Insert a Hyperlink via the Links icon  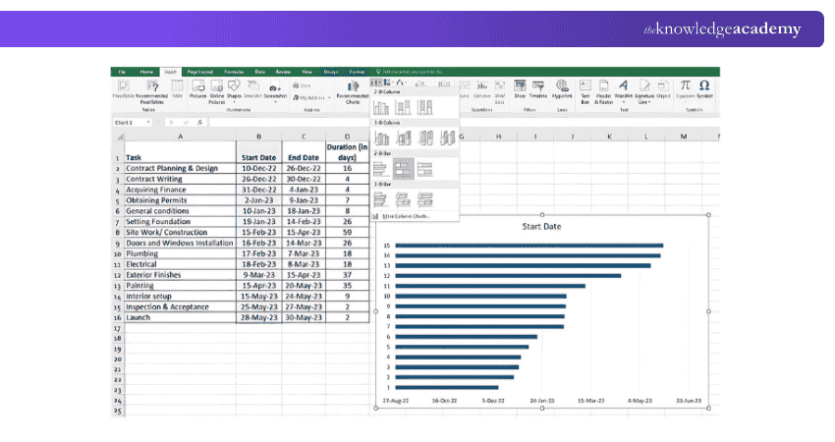[x=562, y=89]
